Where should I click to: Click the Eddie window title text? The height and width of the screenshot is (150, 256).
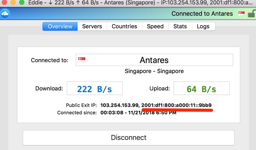click(140, 3)
